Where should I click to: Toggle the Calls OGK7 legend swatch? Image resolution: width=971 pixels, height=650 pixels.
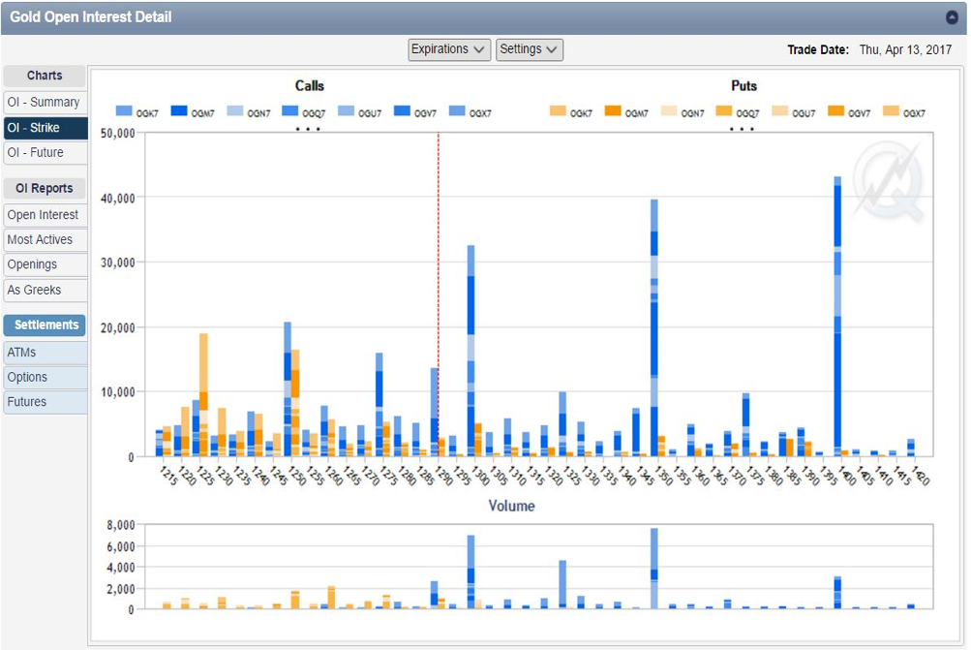coord(124,110)
